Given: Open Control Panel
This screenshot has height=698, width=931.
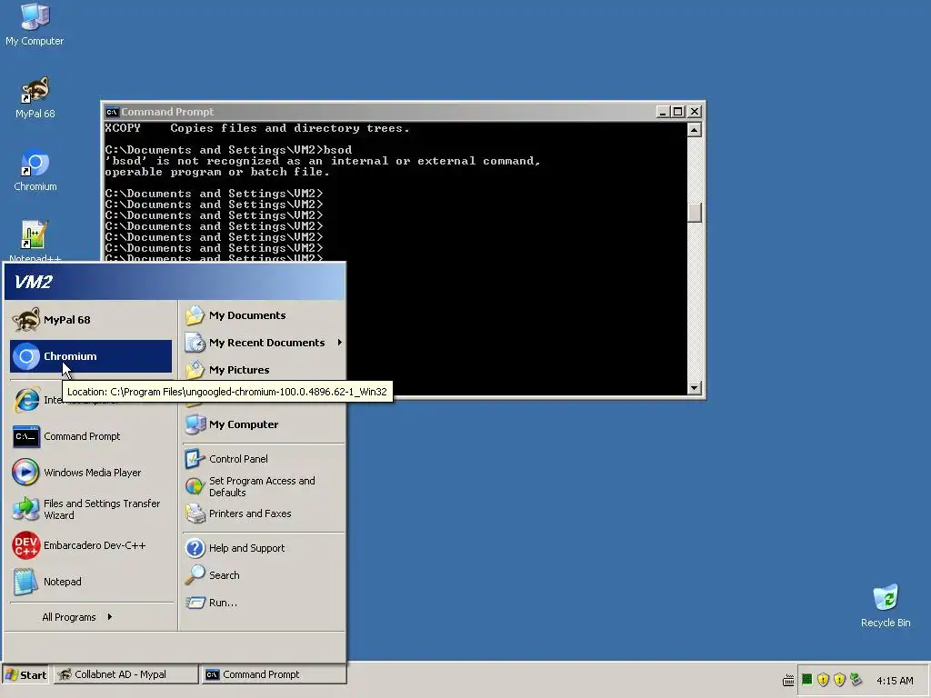Looking at the screenshot, I should point(264,459).
